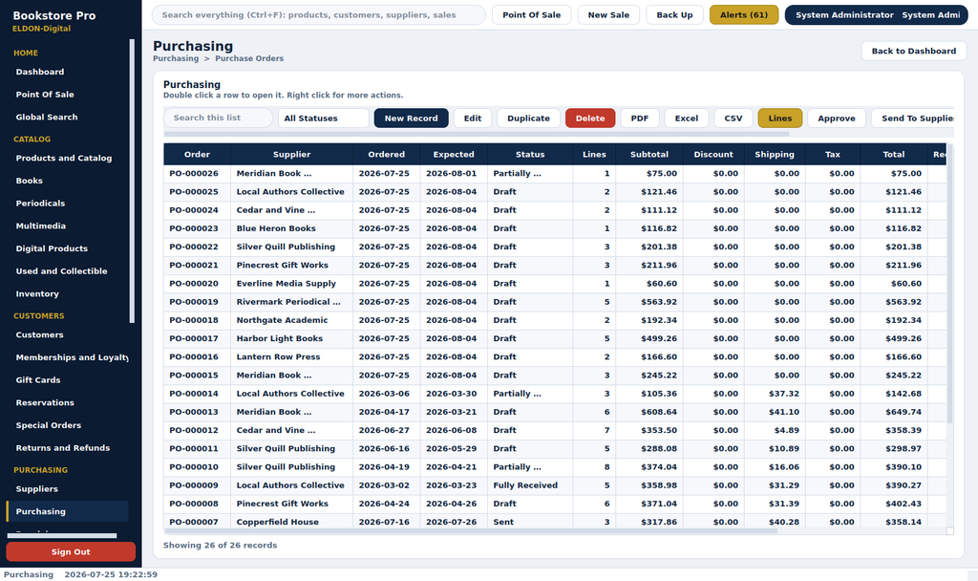Sort by the Supplier column header
The width and height of the screenshot is (978, 581).
(x=291, y=154)
